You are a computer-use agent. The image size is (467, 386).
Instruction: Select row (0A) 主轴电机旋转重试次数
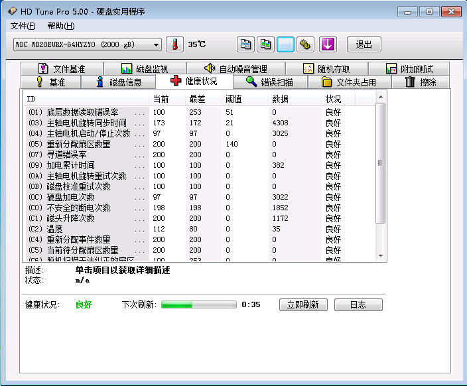tap(199, 176)
